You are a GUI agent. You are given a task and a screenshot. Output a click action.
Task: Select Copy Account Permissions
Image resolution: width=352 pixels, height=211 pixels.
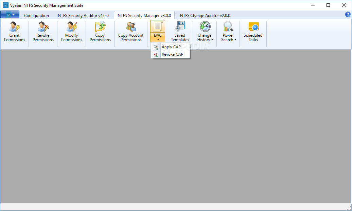coord(131,32)
